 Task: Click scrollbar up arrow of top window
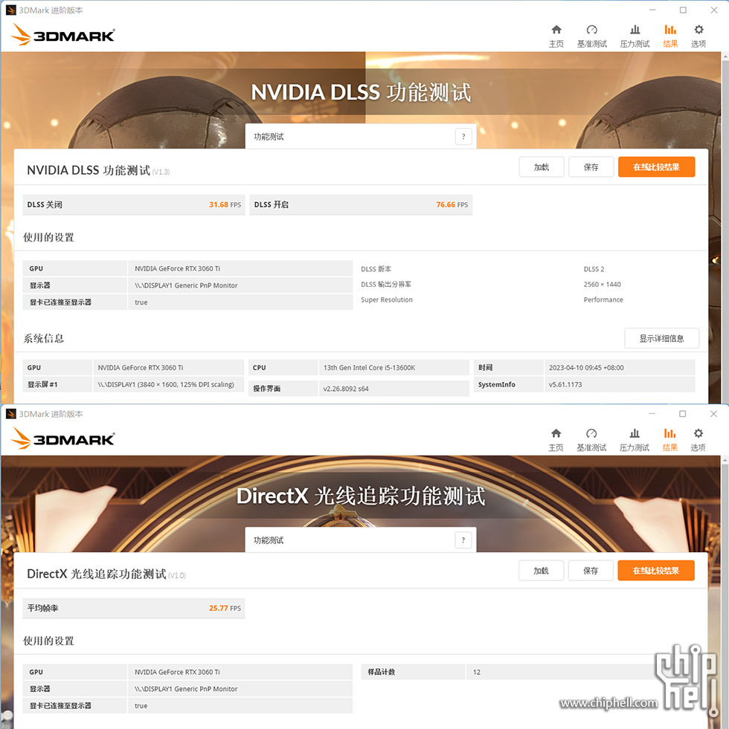725,56
